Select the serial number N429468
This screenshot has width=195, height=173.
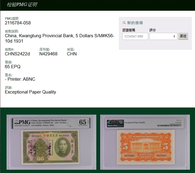pyautogui.click(x=48, y=54)
